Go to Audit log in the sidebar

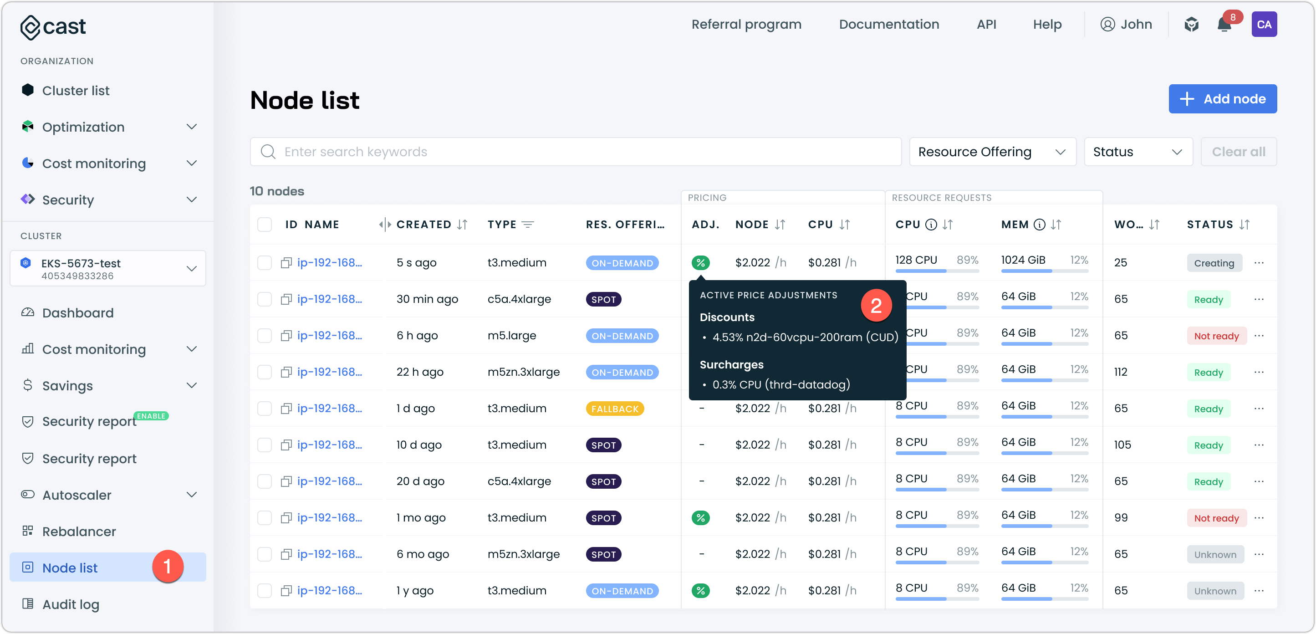71,604
